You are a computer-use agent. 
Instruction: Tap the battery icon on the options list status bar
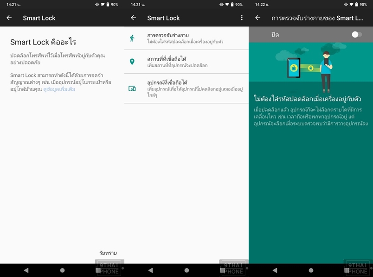pyautogui.click(x=232, y=5)
